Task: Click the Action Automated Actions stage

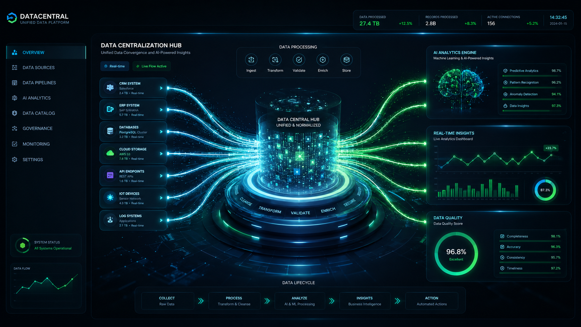Action: [432, 301]
